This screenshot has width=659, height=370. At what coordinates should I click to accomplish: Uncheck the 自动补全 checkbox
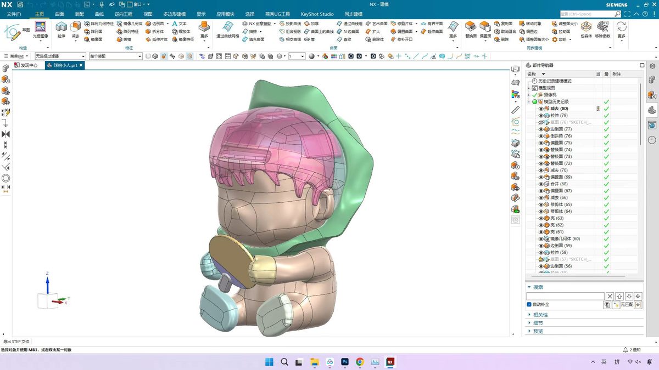pyautogui.click(x=529, y=304)
